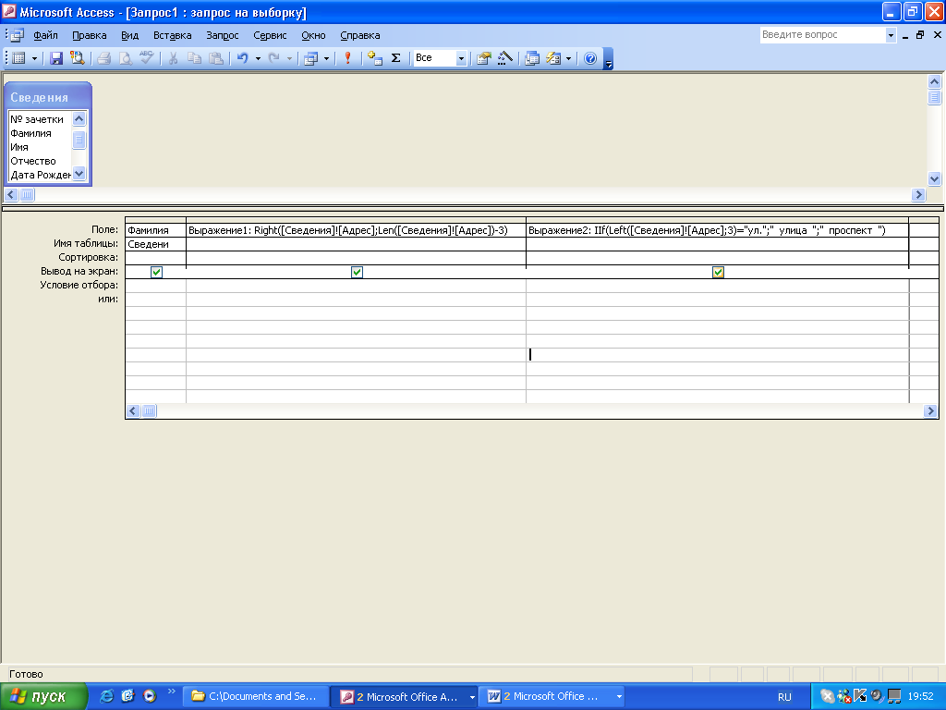Screen dimensions: 946x710
Task: Open the Файл menu
Action: point(46,36)
